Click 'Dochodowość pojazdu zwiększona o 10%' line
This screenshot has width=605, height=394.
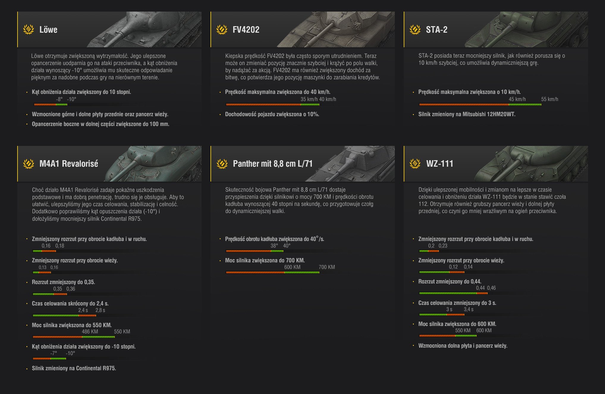click(272, 114)
